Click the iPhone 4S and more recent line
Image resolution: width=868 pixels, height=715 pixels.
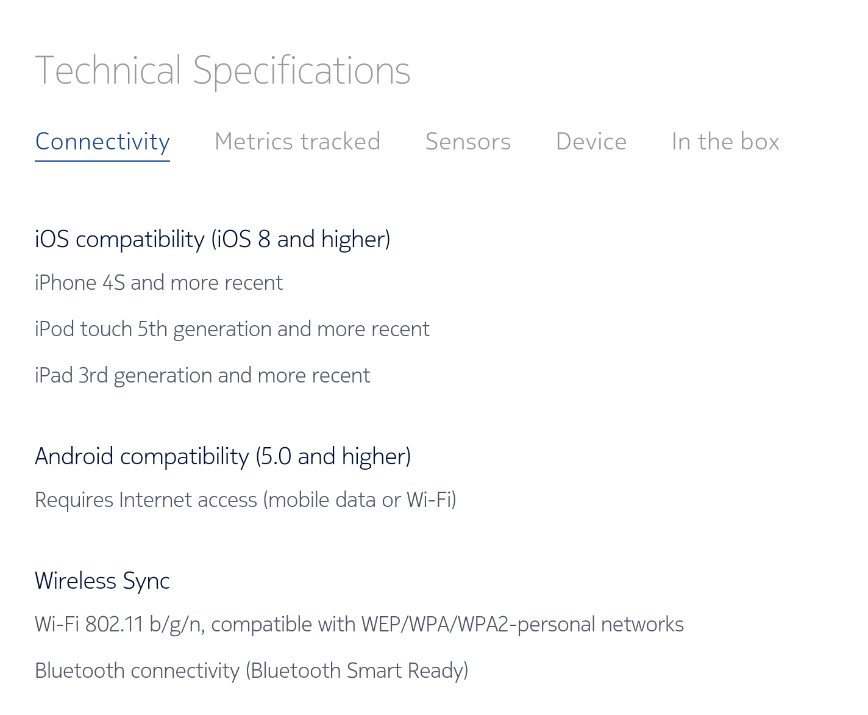(x=159, y=283)
